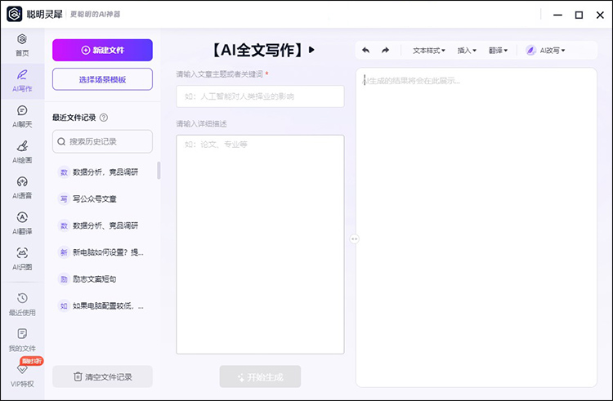Open the AI语音 voice icon
Screen dimensions: 613x401
22,181
